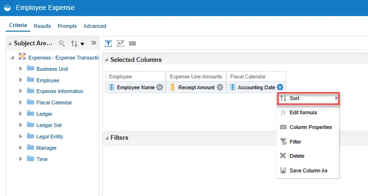Click the Business Unit folder icon

point(30,68)
